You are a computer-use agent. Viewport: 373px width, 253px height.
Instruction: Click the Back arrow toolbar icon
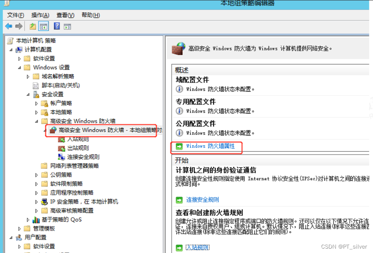click(9, 26)
